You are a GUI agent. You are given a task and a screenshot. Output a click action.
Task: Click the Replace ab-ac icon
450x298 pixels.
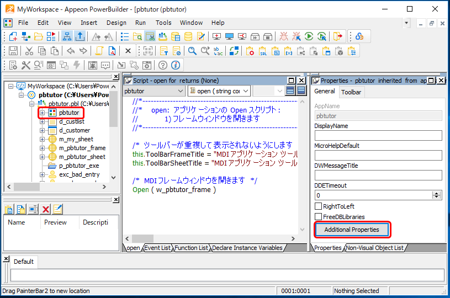click(x=218, y=51)
